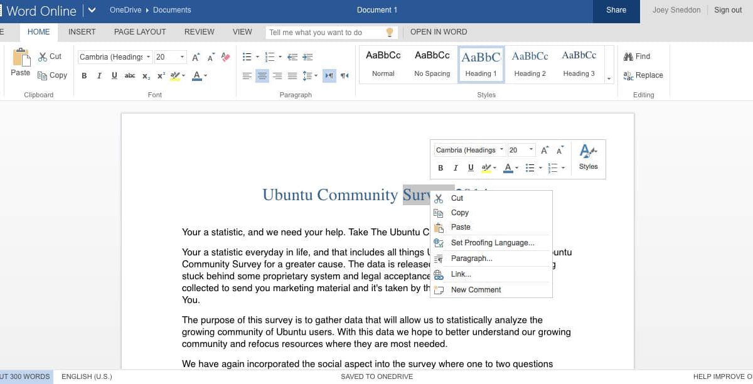753x384 pixels.
Task: Click the Sign out link
Action: click(x=728, y=10)
